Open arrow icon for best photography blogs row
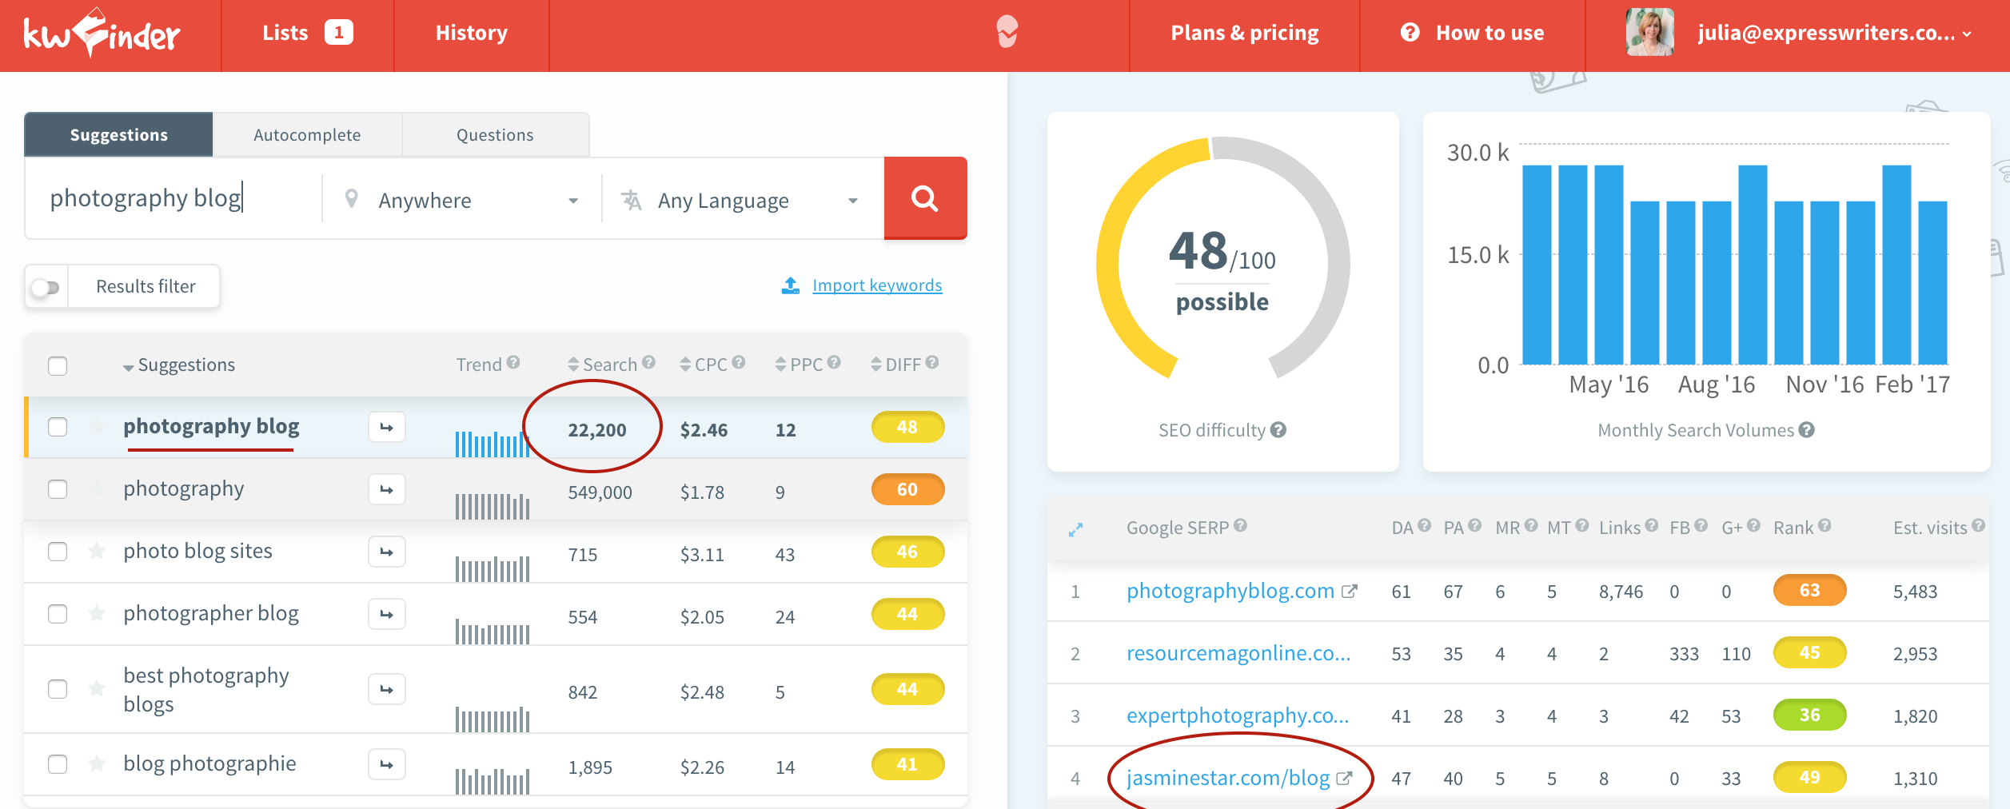 point(387,689)
